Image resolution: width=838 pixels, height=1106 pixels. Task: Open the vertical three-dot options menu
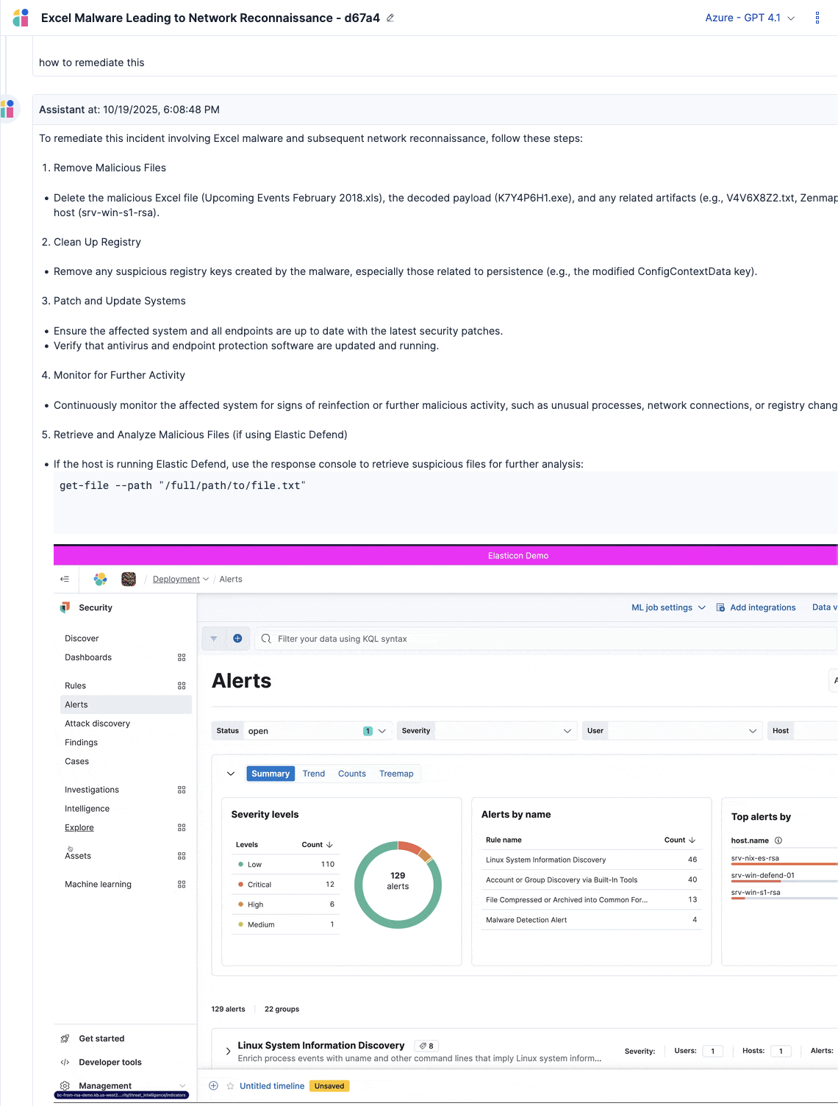click(817, 18)
